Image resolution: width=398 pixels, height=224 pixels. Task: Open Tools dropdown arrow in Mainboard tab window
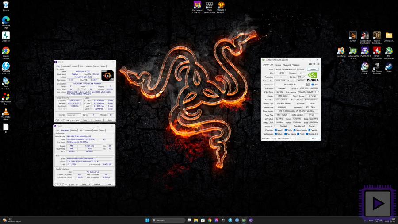(x=89, y=184)
